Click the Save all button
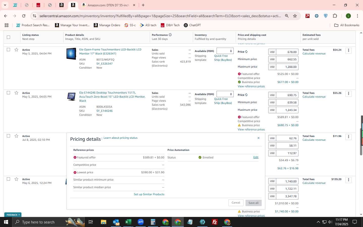The width and height of the screenshot is (363, 227). [x=254, y=203]
